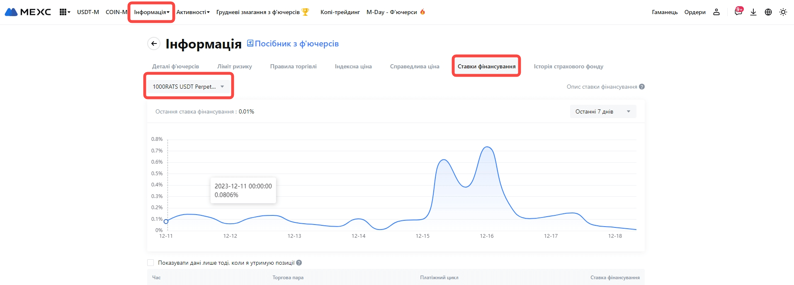Open the Гаманець menu item
The image size is (794, 285).
click(x=665, y=12)
